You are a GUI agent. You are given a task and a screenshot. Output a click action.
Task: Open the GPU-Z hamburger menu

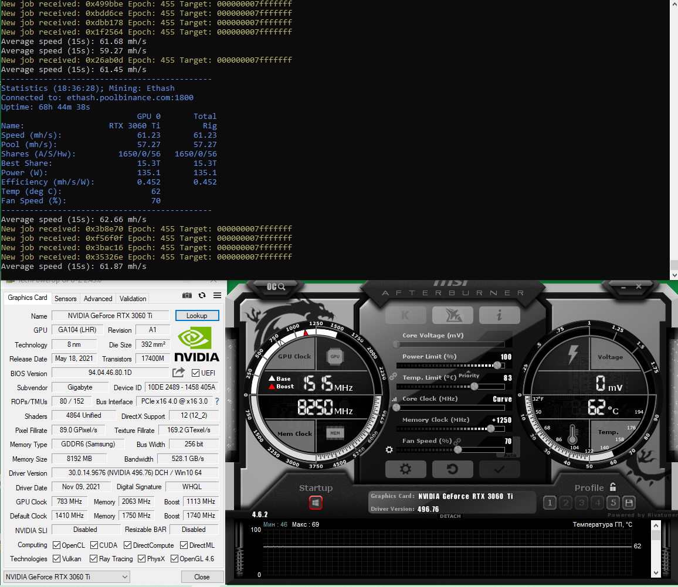coord(218,295)
